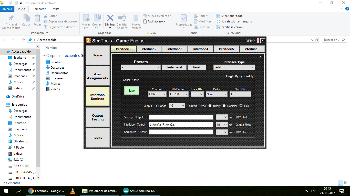350x196 pixels.
Task: Open the Output Rate ms dropdown
Action: (x=222, y=125)
